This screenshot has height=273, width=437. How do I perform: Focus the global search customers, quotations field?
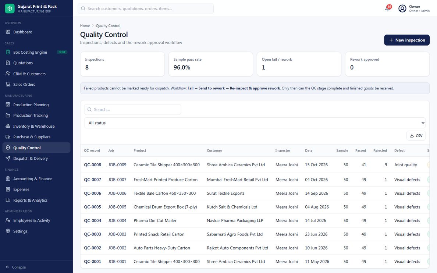(x=145, y=8)
